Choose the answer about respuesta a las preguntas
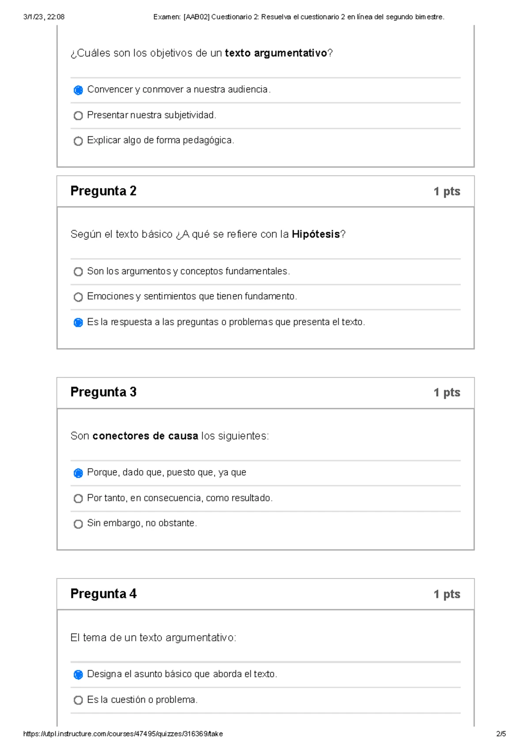530x751 pixels. tap(78, 322)
